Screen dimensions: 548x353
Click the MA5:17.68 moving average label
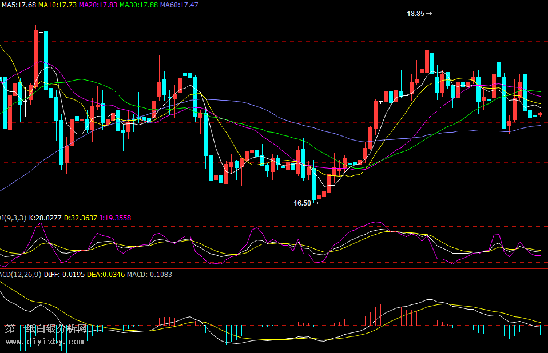(x=18, y=5)
